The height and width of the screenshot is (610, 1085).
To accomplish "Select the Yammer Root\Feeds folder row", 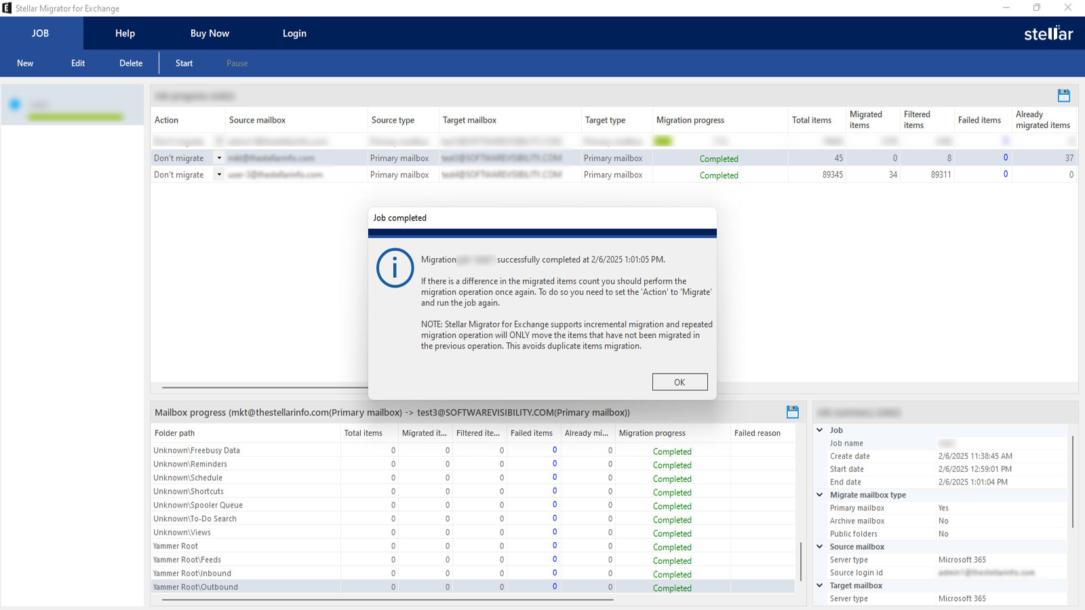I will [473, 560].
